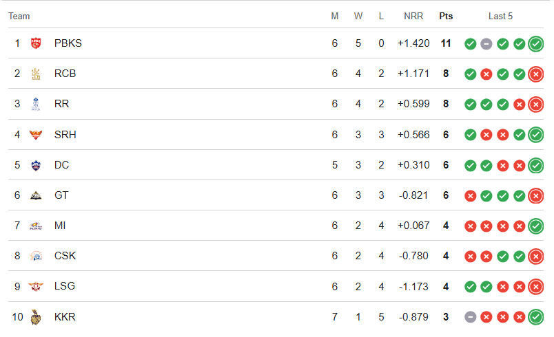Click the MI team logo
Screen dimensions: 554x337
37,226
